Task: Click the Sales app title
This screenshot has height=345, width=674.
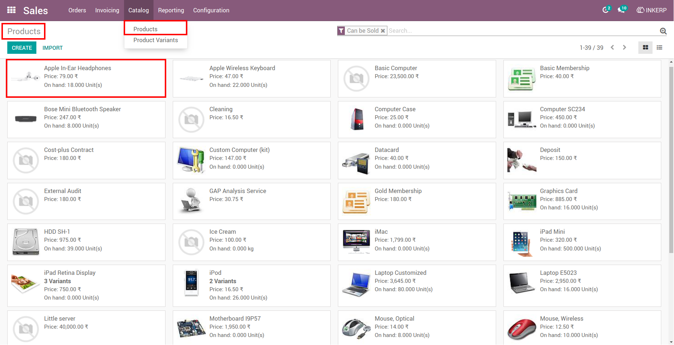Action: point(36,11)
